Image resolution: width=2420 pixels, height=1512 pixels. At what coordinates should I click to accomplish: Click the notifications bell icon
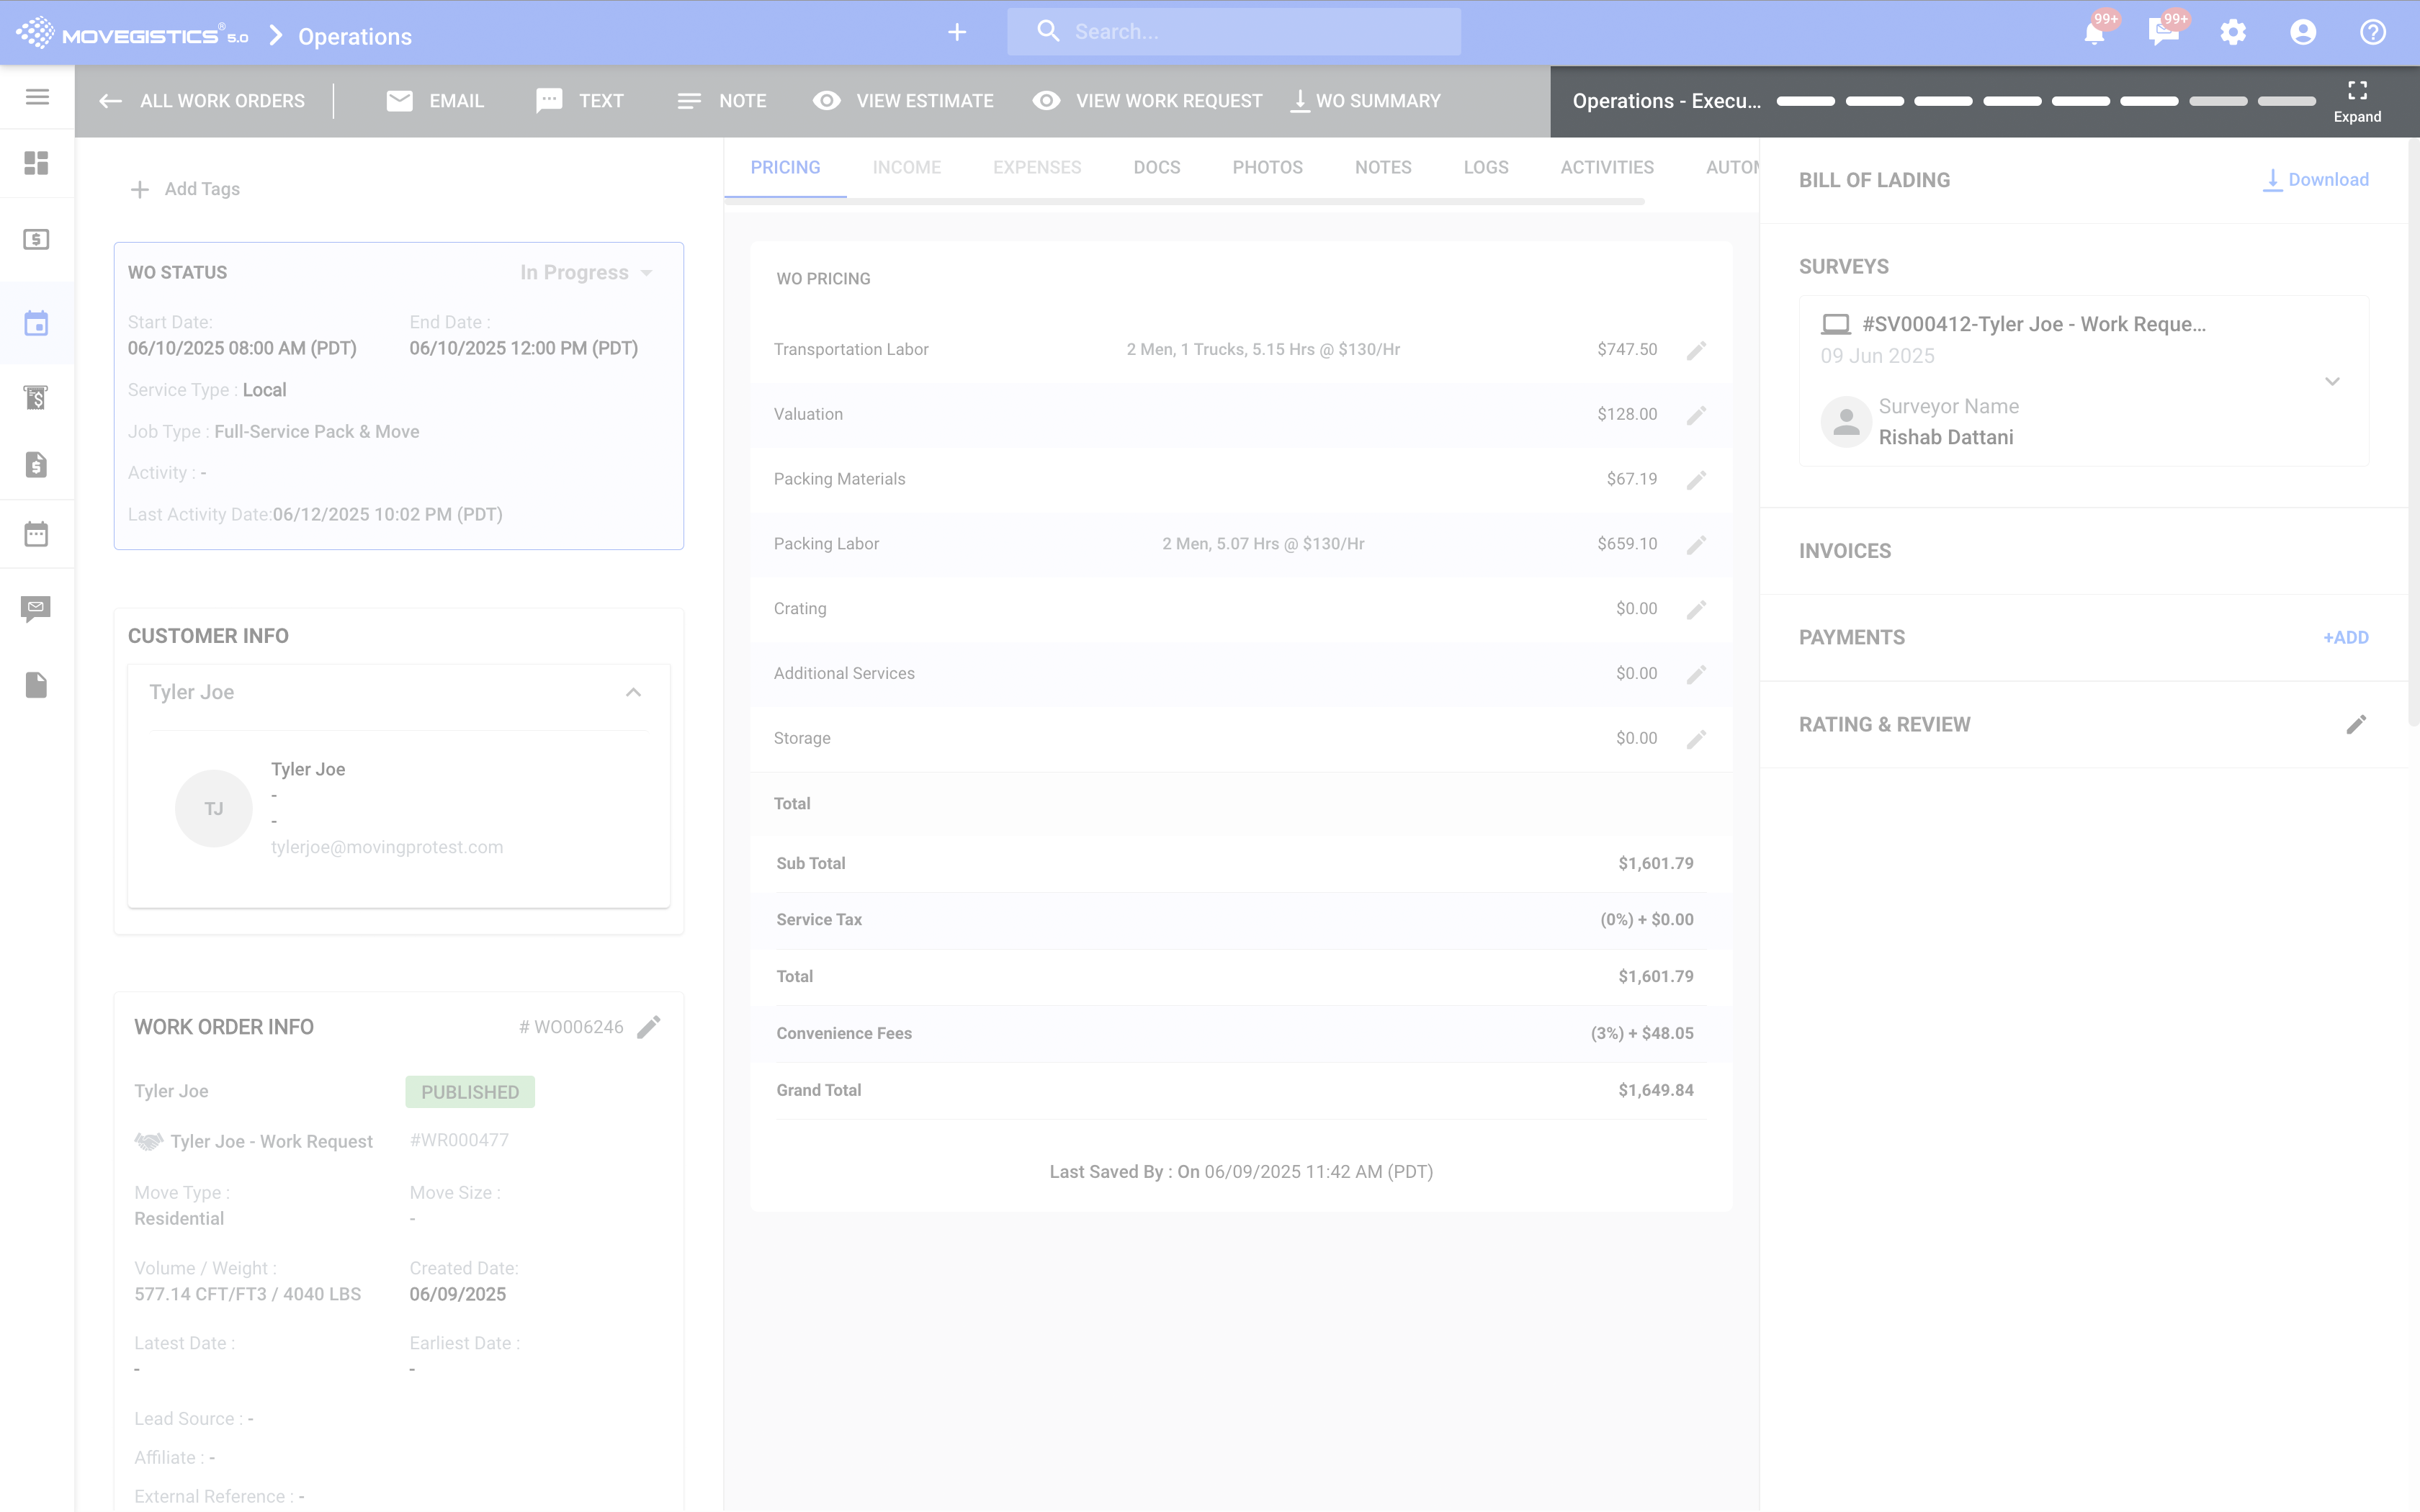(2094, 33)
